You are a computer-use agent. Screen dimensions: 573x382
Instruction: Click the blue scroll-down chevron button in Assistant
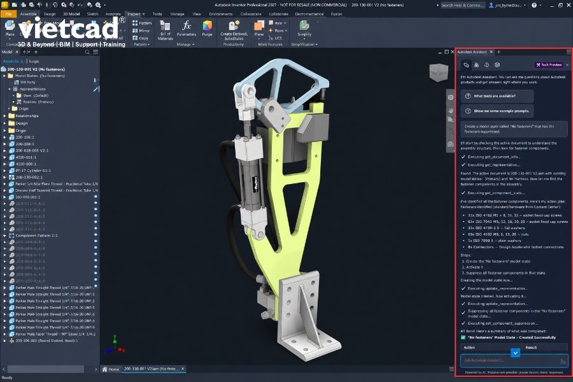[x=515, y=353]
